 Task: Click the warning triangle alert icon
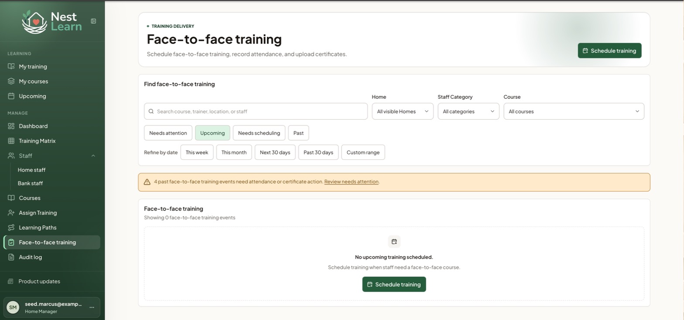click(147, 182)
